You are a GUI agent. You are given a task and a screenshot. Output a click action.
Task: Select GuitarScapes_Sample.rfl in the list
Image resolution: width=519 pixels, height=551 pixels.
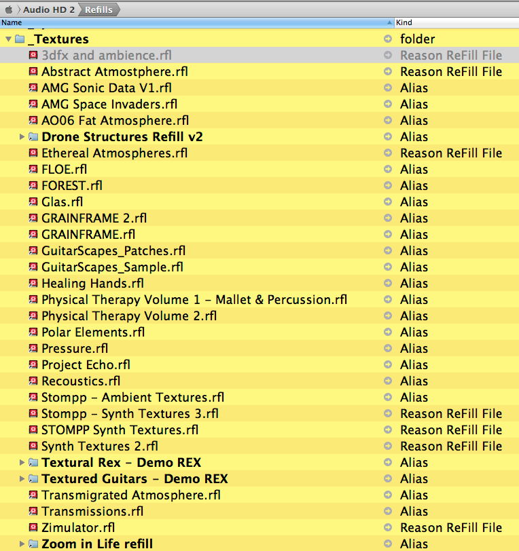tap(112, 267)
